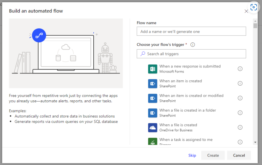Click the scrollbar up arrow in trigger list
The image size is (262, 165).
[x=255, y=21]
